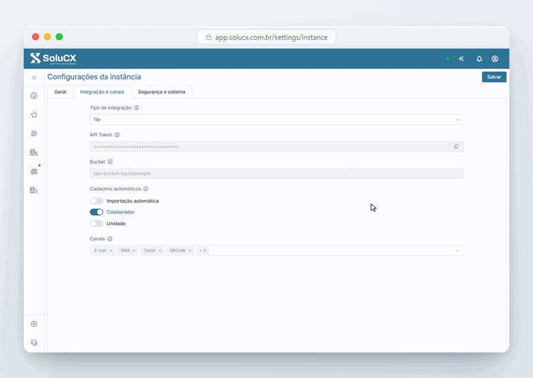This screenshot has height=378, width=533.
Task: Expand the sidebar with double chevron icon
Action: (34, 78)
